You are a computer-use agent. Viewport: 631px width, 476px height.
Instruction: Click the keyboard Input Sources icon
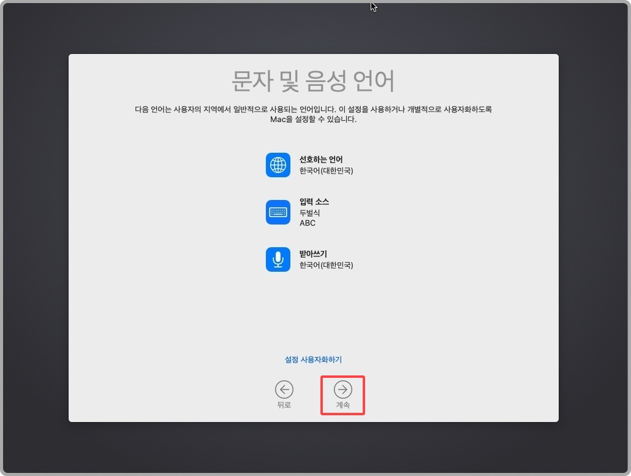point(278,212)
